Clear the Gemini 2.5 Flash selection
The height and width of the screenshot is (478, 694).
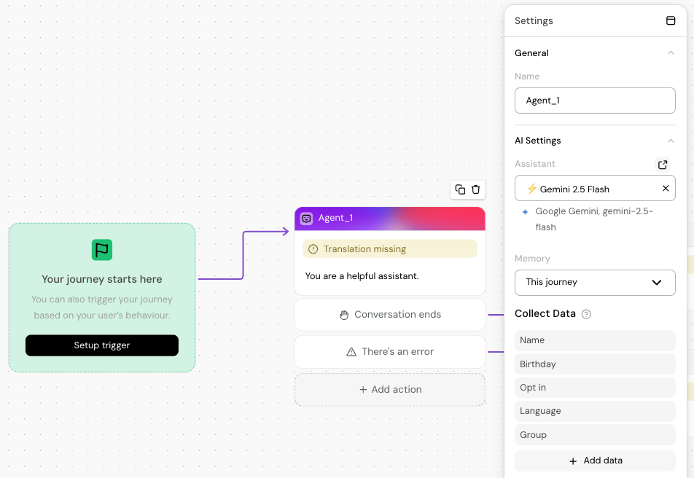666,188
